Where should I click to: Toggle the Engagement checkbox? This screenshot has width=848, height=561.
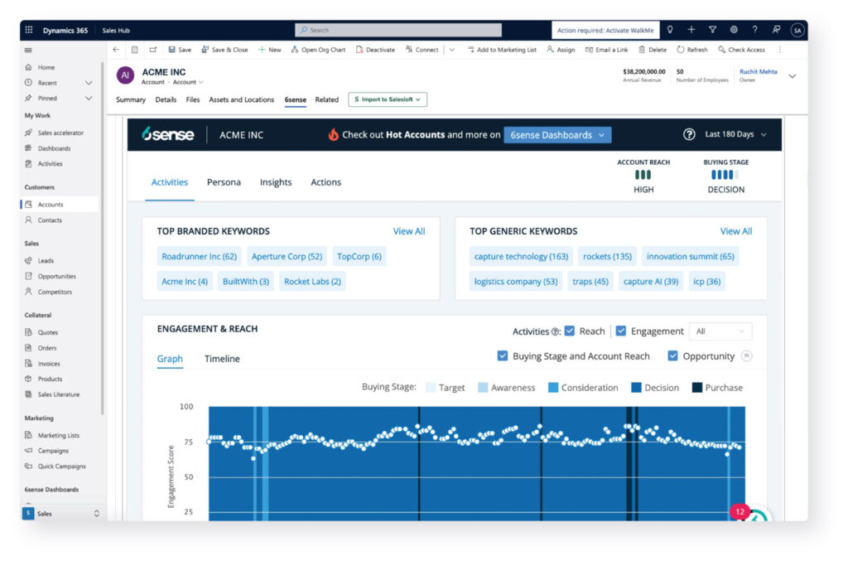621,331
